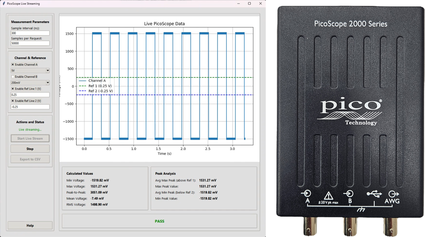This screenshot has height=237, width=425.
Task: Open the Channel B 200mV range dropdown
Action: 30,83
